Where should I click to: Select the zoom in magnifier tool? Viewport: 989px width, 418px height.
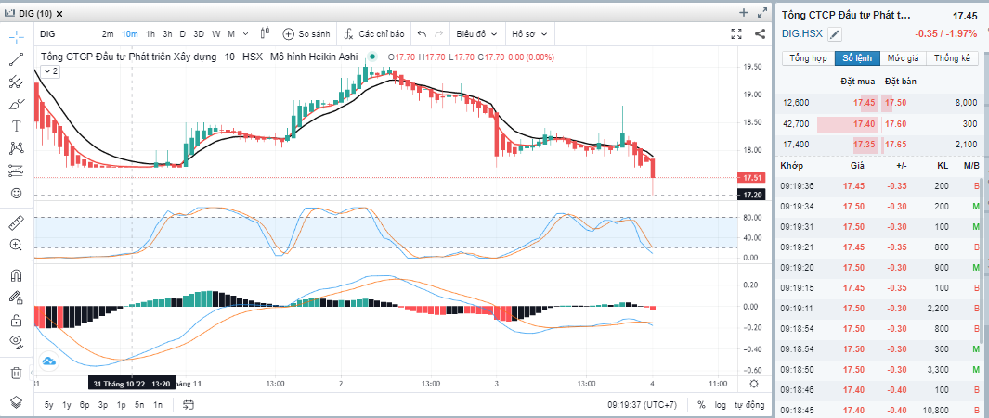point(17,246)
